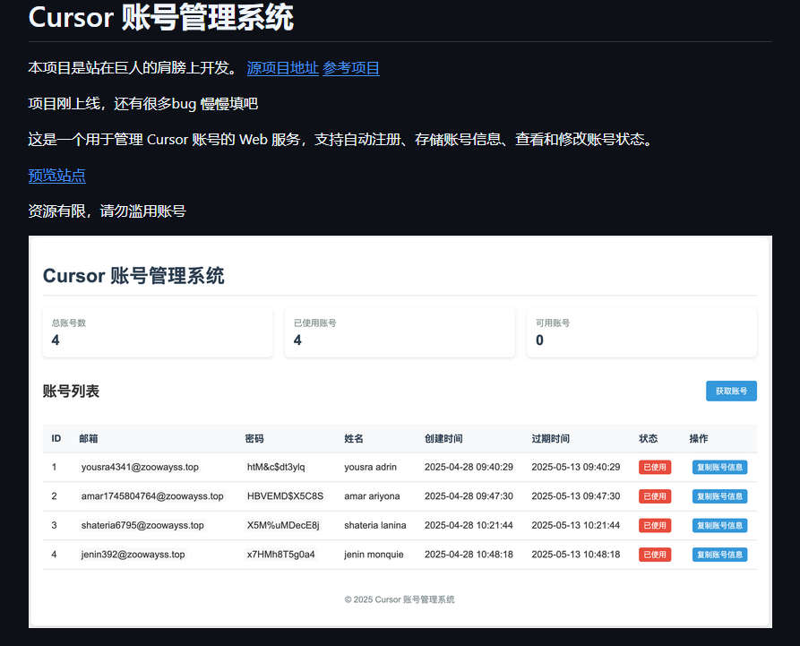Copy account info for amar1745804764 row

coord(719,496)
